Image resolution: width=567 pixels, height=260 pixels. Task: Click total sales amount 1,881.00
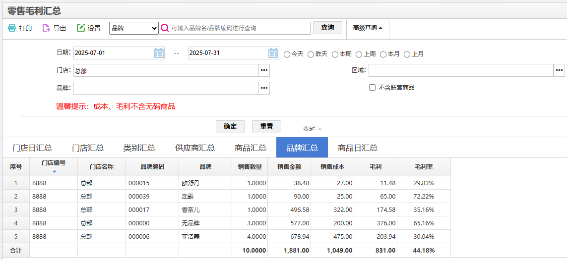pyautogui.click(x=289, y=250)
